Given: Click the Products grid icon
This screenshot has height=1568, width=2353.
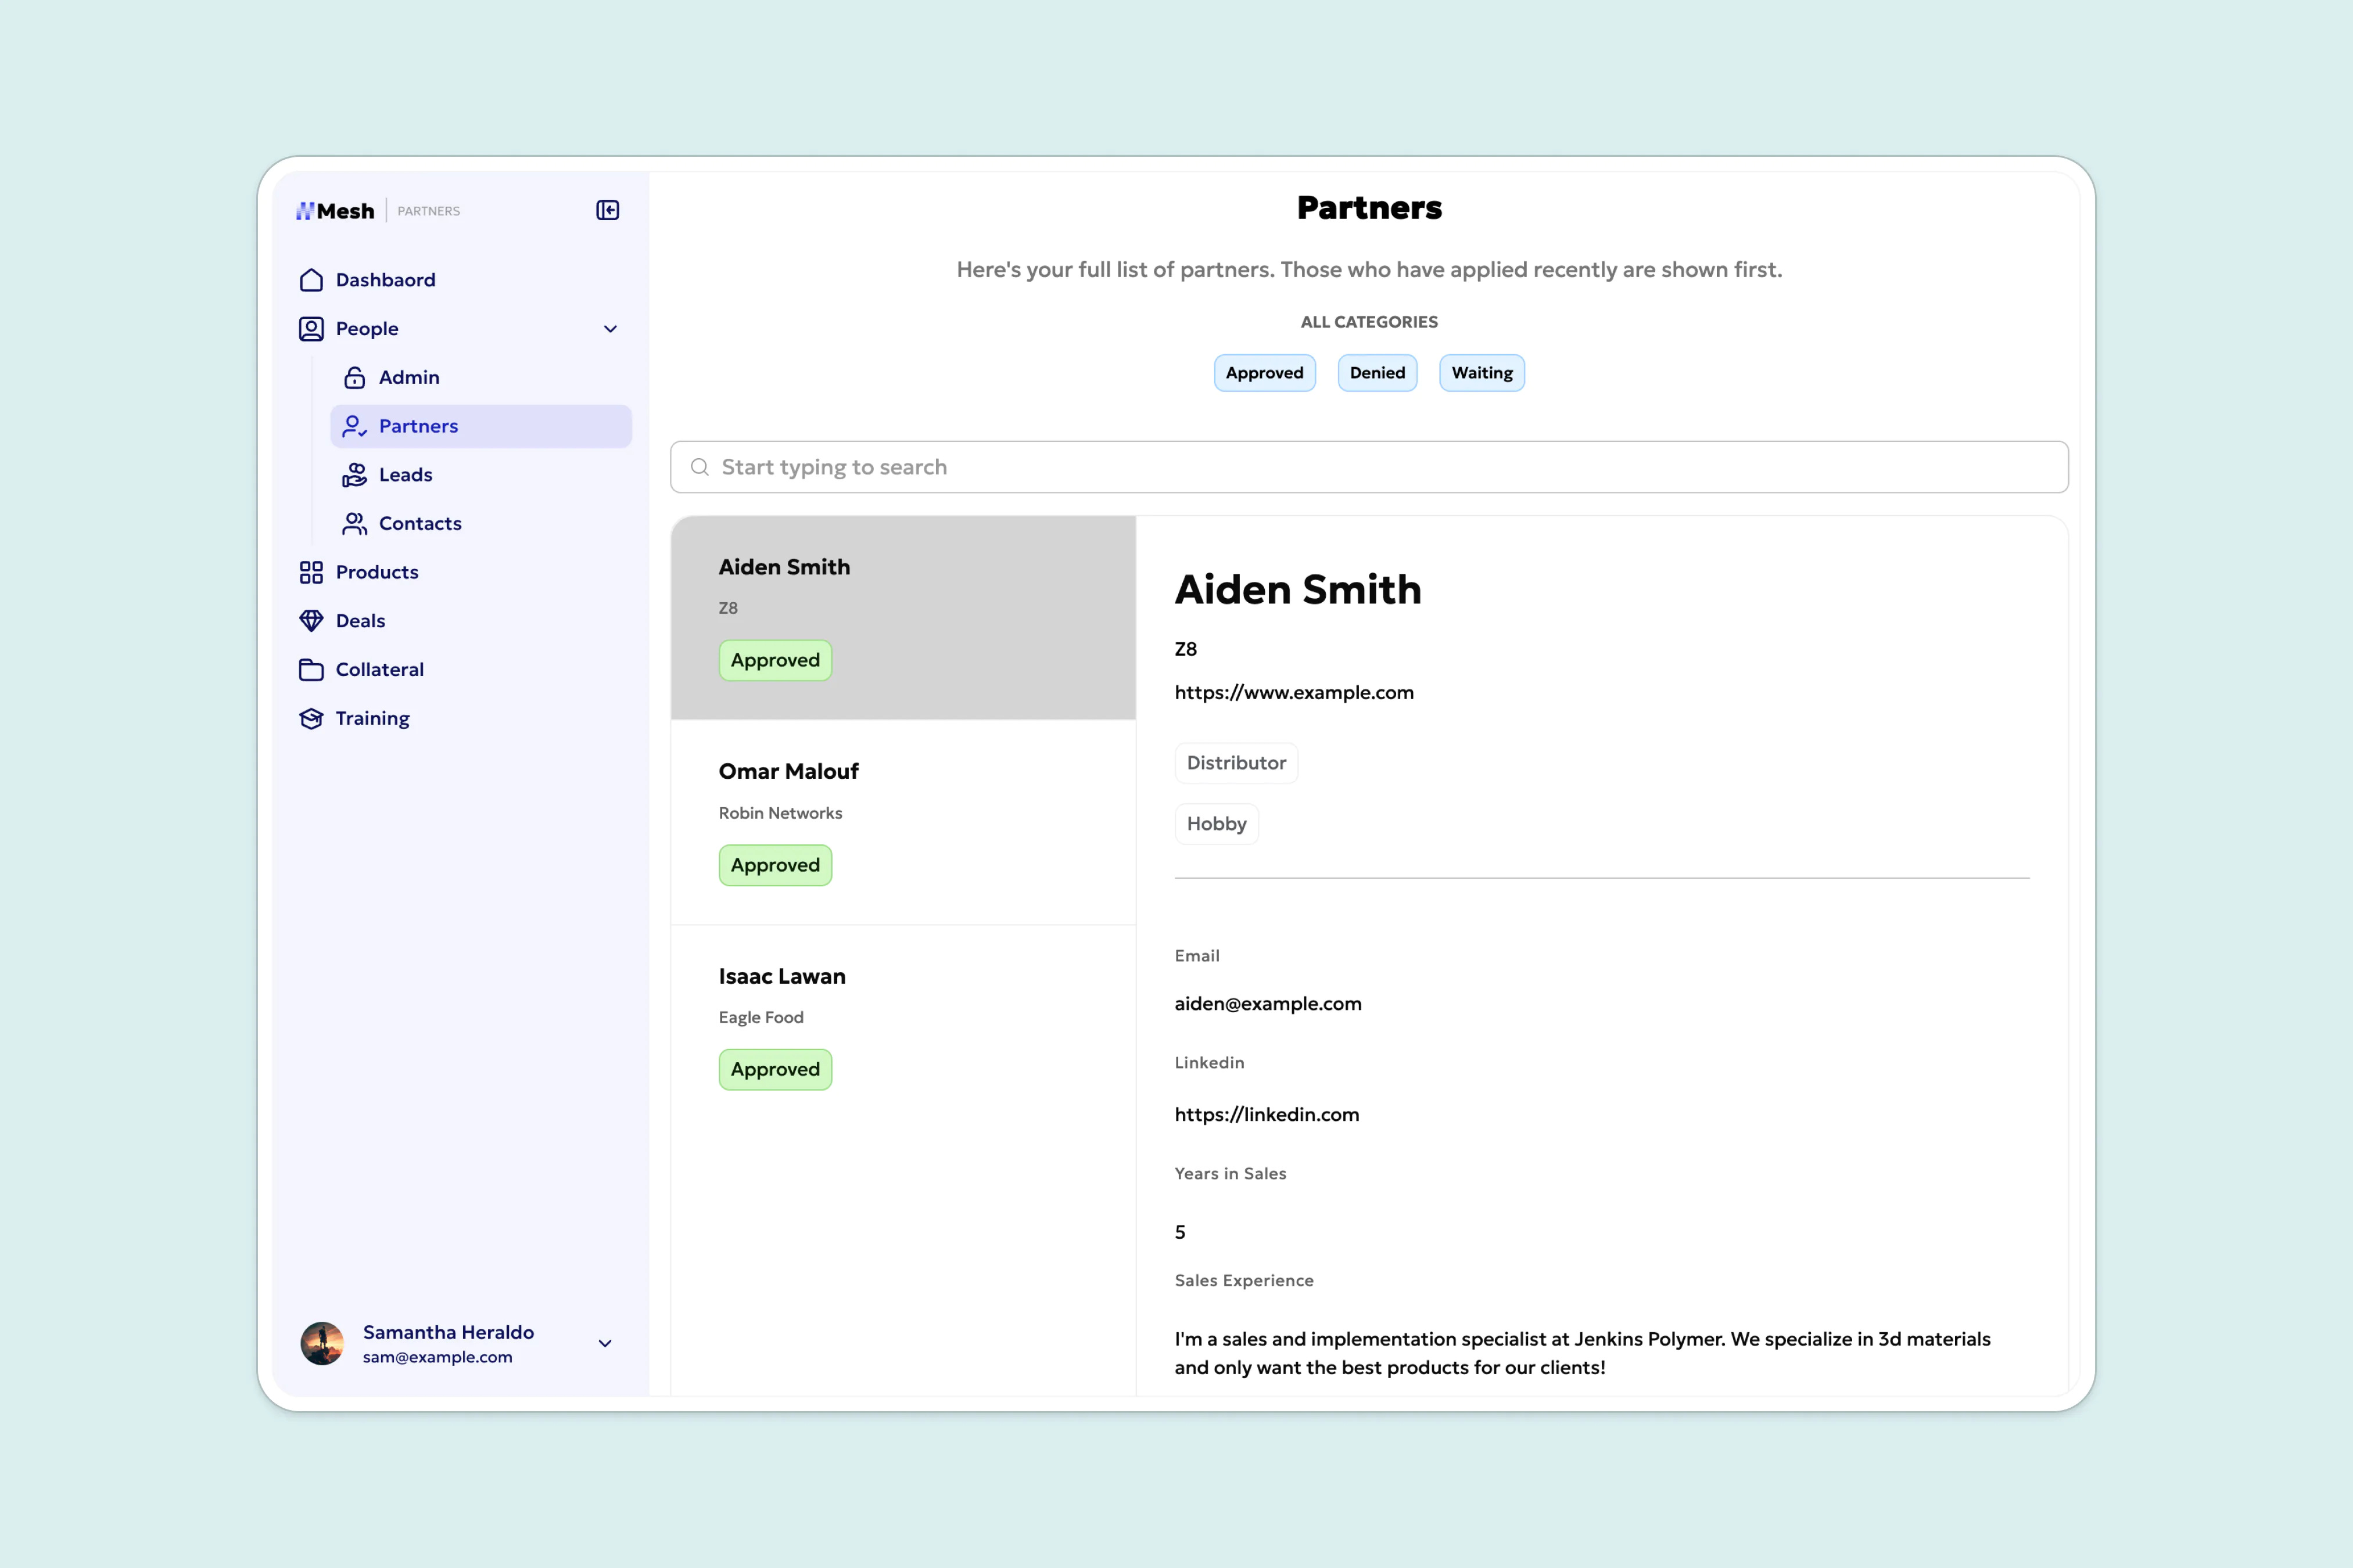Looking at the screenshot, I should [311, 572].
